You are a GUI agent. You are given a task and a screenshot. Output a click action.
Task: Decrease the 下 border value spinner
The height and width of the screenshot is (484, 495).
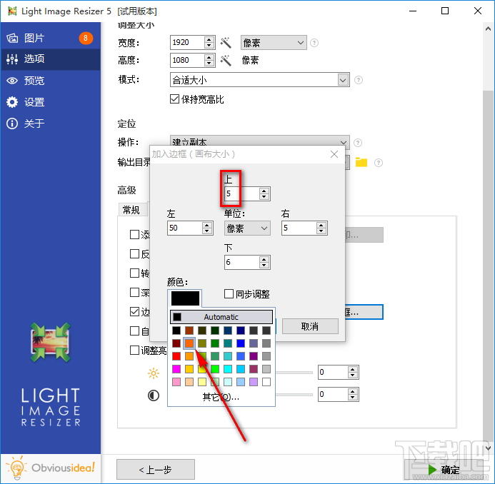click(264, 266)
